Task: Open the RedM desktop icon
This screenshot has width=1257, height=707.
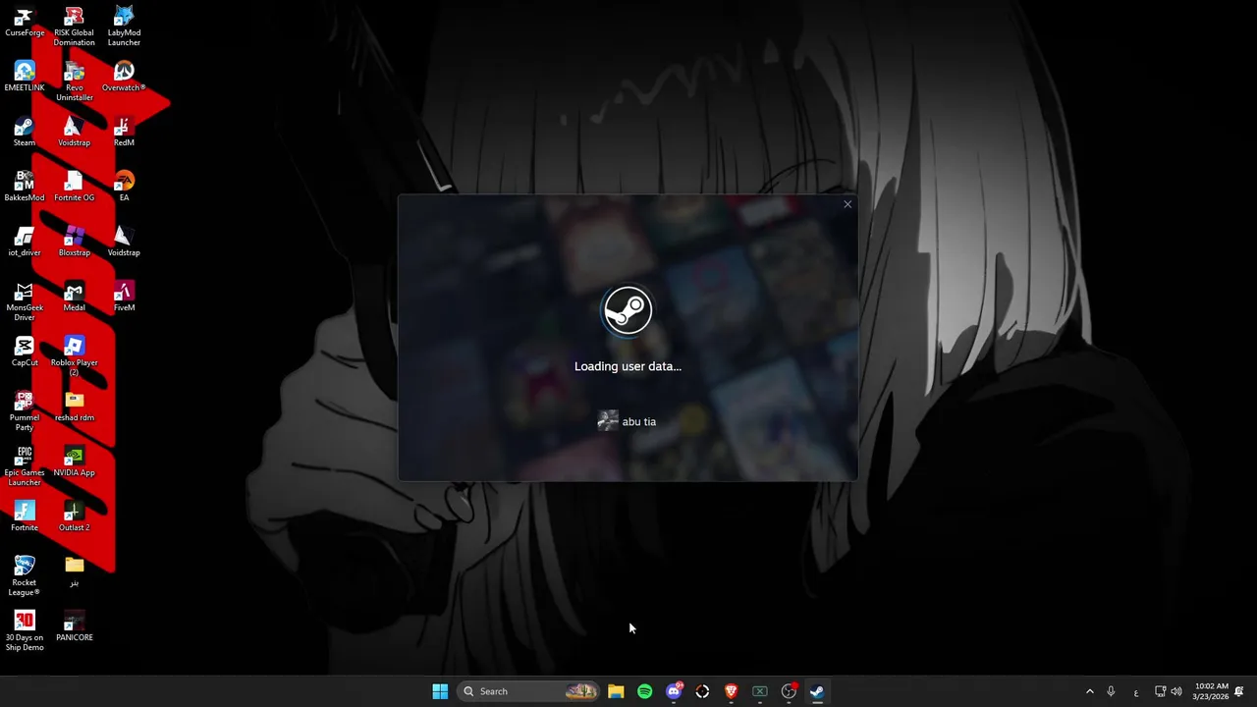Action: point(124,132)
